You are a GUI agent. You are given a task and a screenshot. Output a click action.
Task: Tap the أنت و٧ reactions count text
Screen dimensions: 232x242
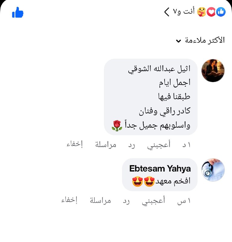pyautogui.click(x=184, y=11)
